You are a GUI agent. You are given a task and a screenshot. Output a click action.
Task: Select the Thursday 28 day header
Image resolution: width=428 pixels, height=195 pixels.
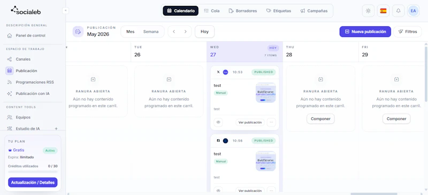coord(320,51)
